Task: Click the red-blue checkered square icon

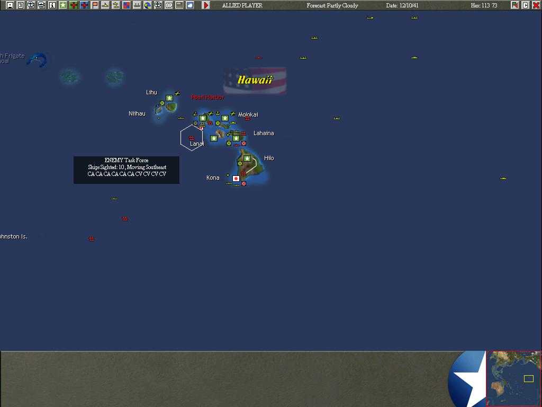Action: [127, 5]
